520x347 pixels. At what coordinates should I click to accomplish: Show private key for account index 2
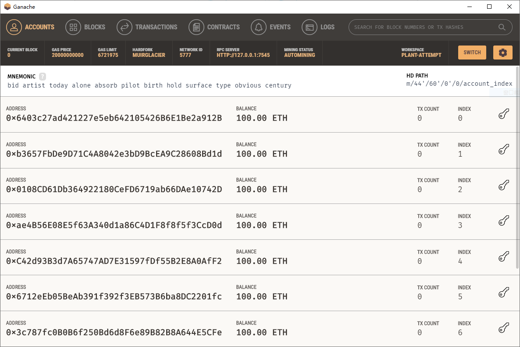coord(504,186)
